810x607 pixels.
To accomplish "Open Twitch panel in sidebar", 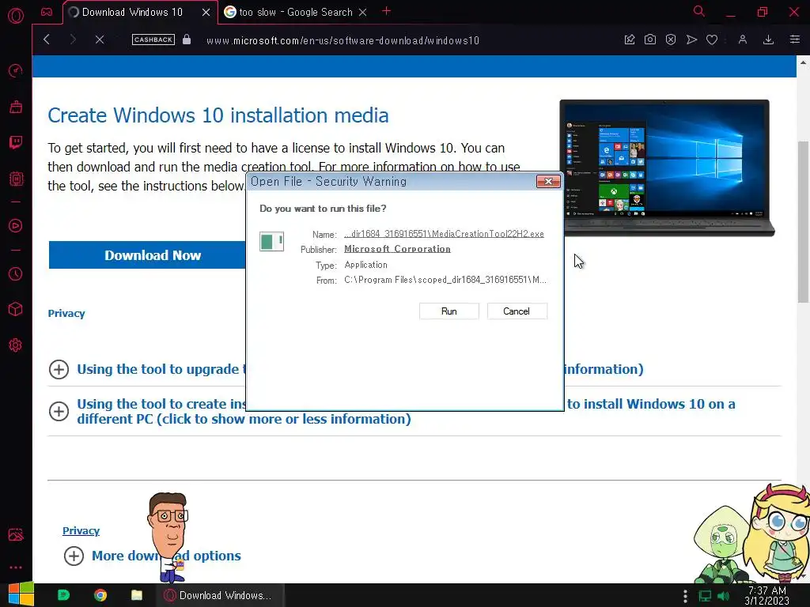I will (16, 142).
